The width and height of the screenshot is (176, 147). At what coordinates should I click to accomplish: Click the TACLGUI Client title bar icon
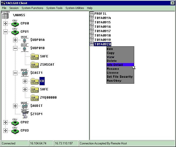(x=3, y=3)
